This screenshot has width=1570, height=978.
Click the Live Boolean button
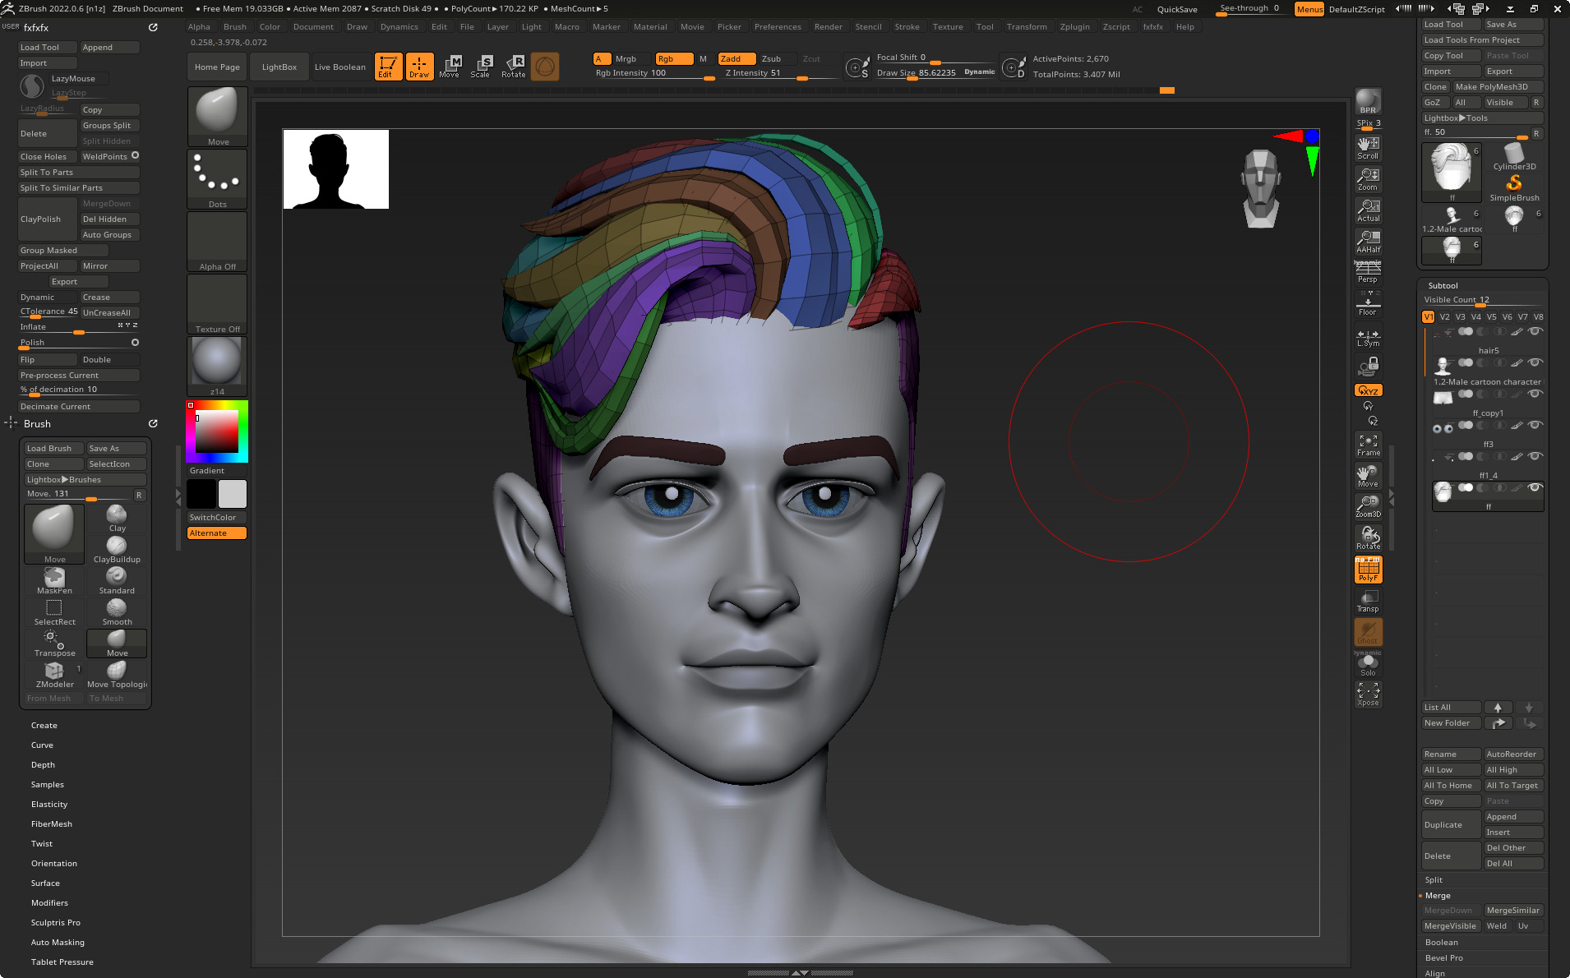point(339,67)
